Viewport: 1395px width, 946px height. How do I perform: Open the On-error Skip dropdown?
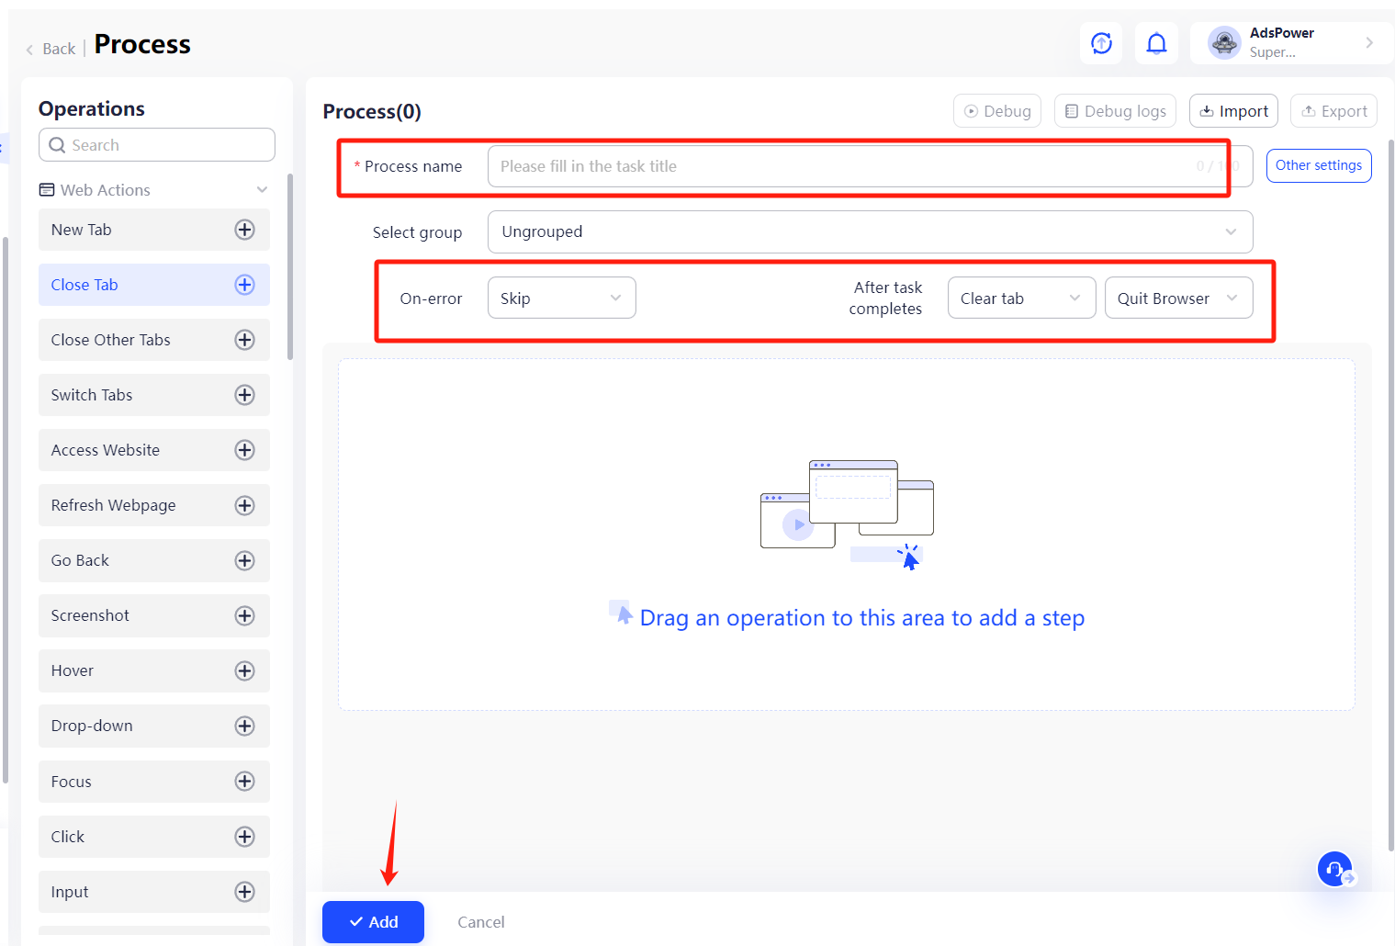[561, 298]
